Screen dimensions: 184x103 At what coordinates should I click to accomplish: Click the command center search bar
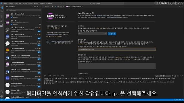[95, 3]
